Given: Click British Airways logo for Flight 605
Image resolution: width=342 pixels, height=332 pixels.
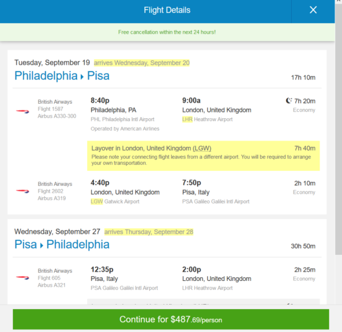Looking at the screenshot, I should 22,278.
